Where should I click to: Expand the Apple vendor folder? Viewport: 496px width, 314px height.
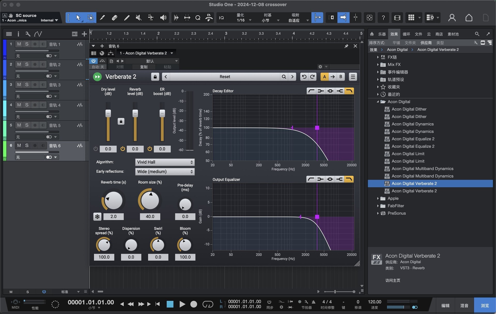(378, 198)
